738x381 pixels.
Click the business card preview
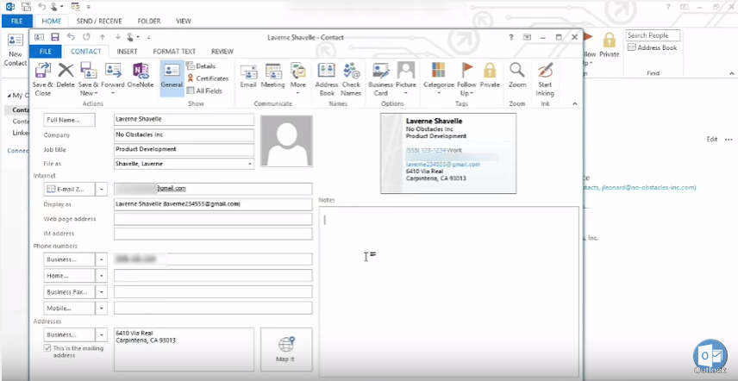point(448,153)
